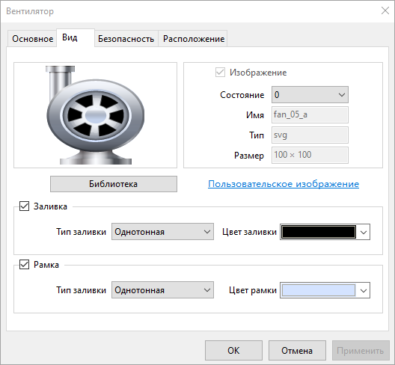
Task: Switch to the Основное tab
Action: pos(32,39)
